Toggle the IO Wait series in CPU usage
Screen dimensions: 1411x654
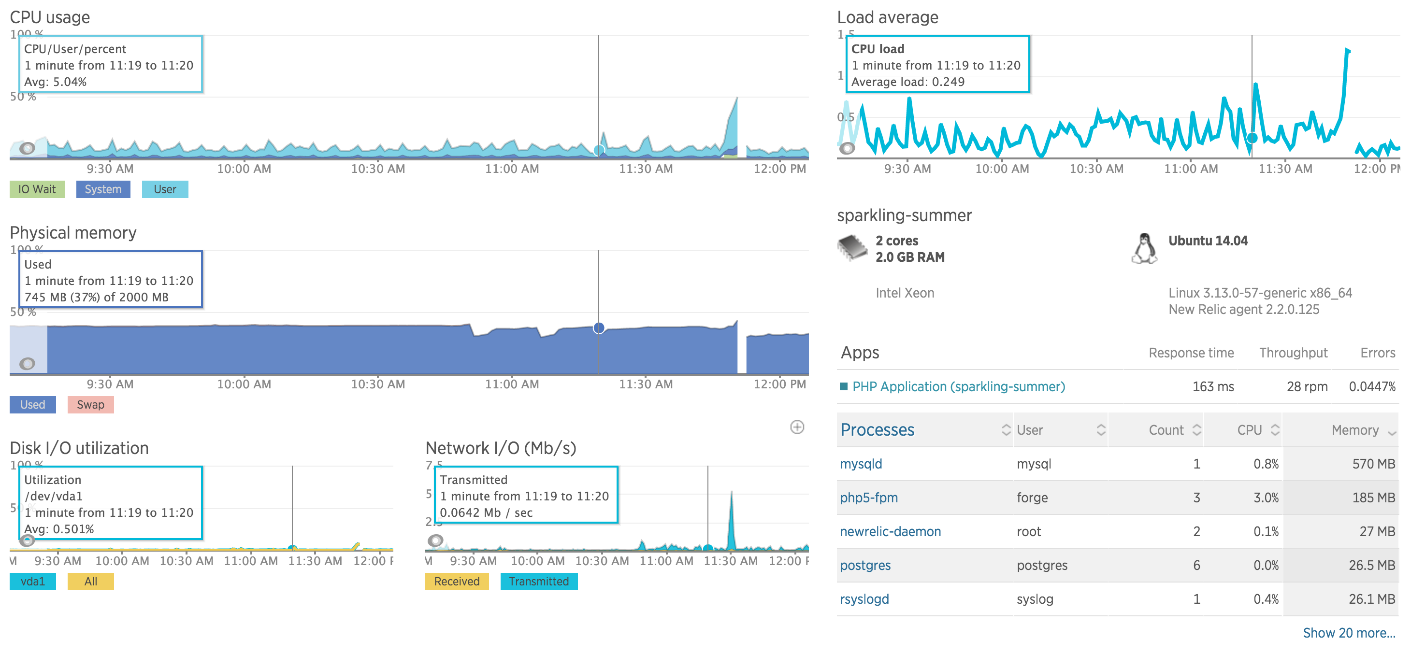(x=37, y=189)
